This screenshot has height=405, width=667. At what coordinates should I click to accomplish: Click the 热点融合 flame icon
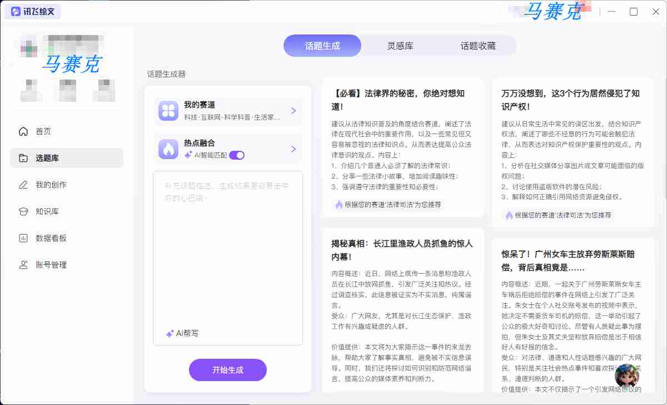click(x=167, y=149)
